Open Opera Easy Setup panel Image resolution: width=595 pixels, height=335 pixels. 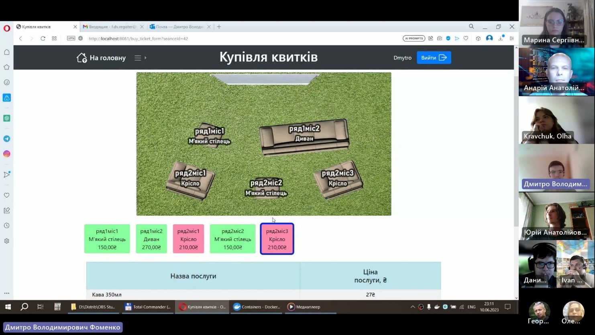point(511,39)
